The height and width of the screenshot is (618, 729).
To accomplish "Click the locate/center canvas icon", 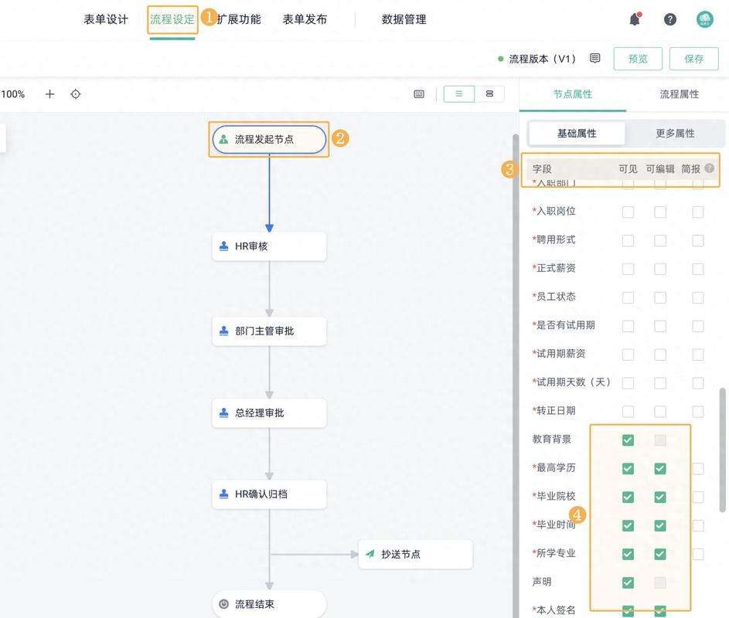I will tap(75, 93).
